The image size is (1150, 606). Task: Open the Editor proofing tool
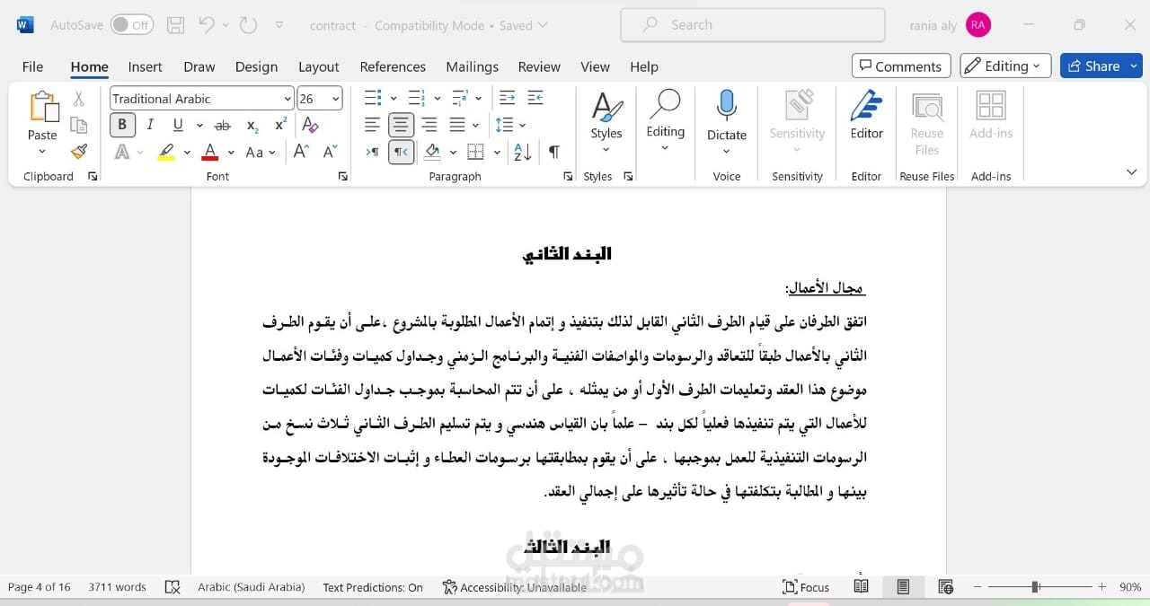point(866,115)
